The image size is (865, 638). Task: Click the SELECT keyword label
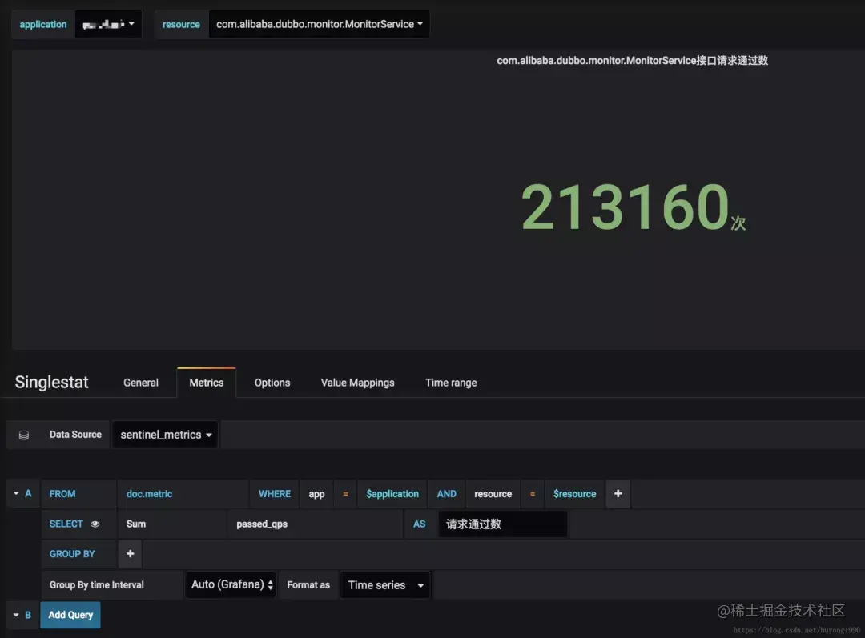(x=66, y=524)
